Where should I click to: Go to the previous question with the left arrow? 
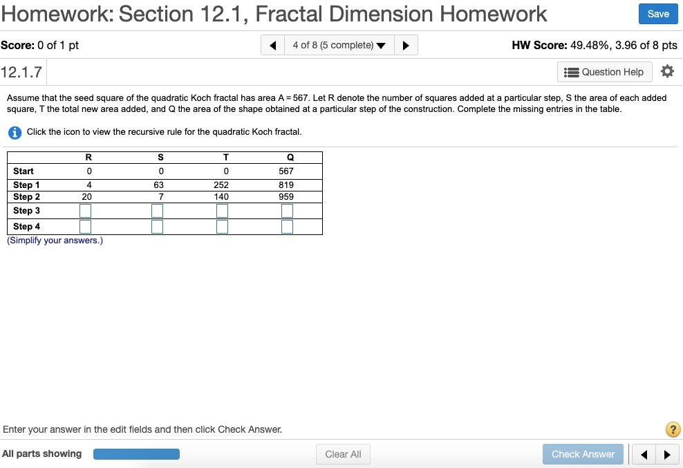(x=272, y=45)
